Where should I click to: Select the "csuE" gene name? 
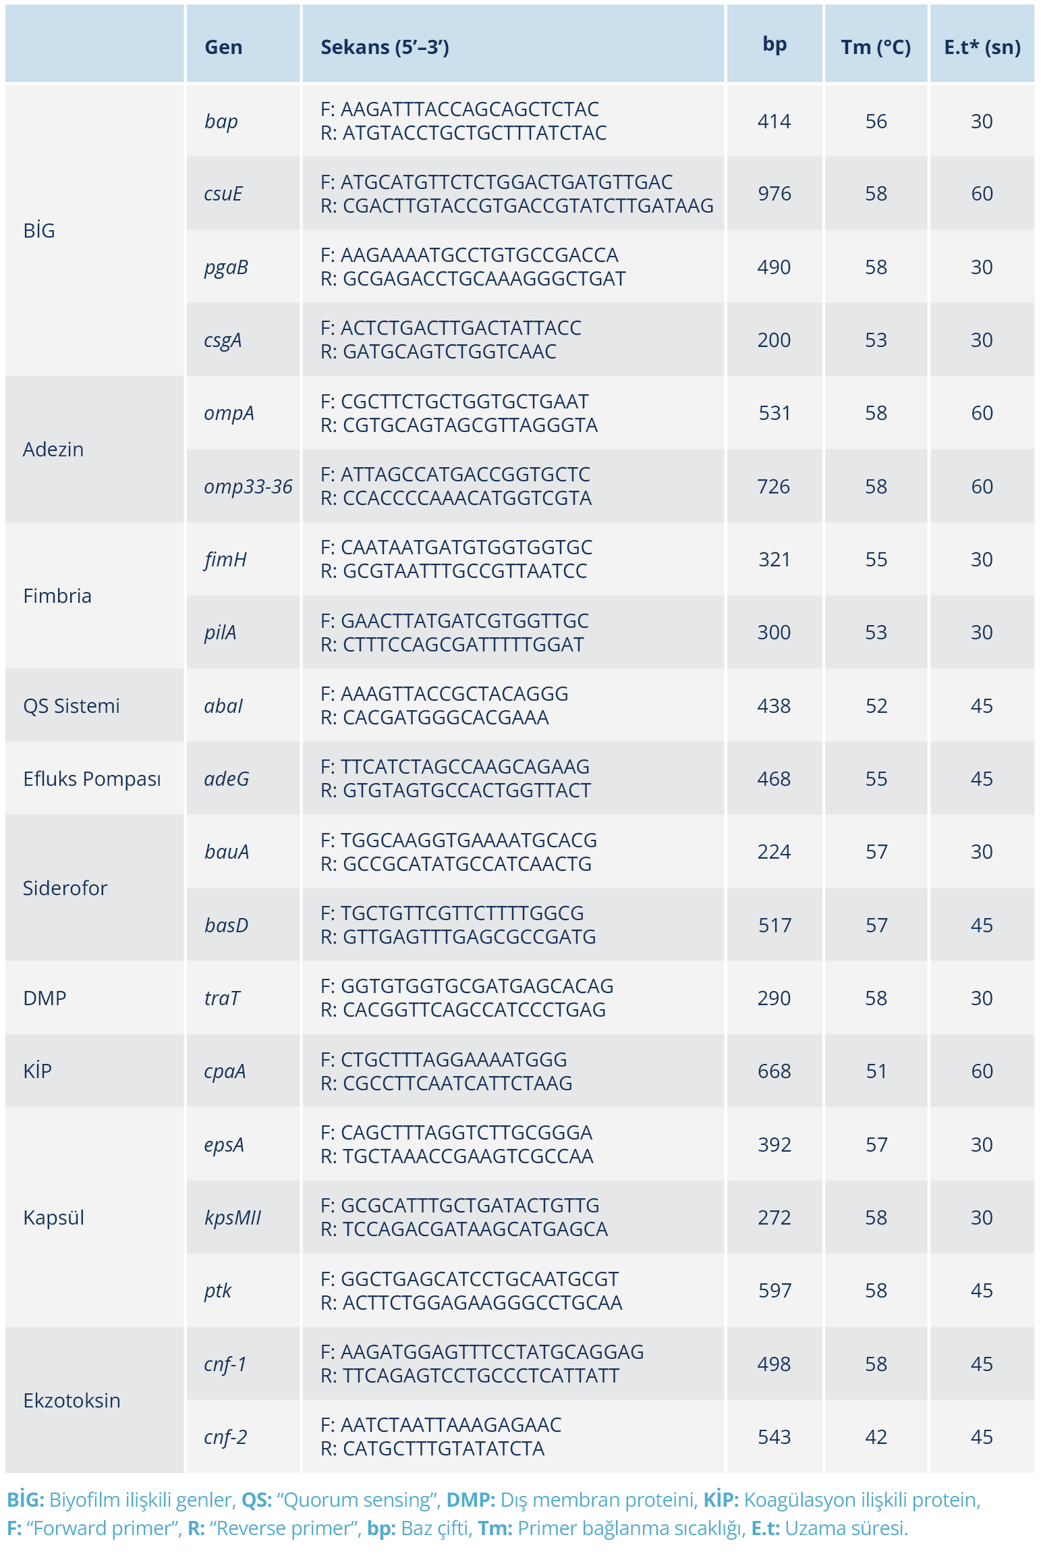click(223, 194)
